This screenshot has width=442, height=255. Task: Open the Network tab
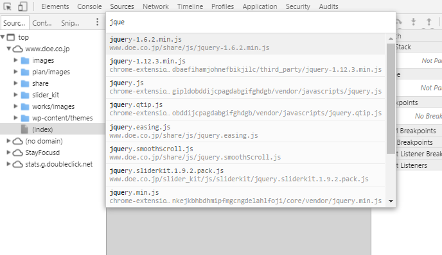click(155, 6)
